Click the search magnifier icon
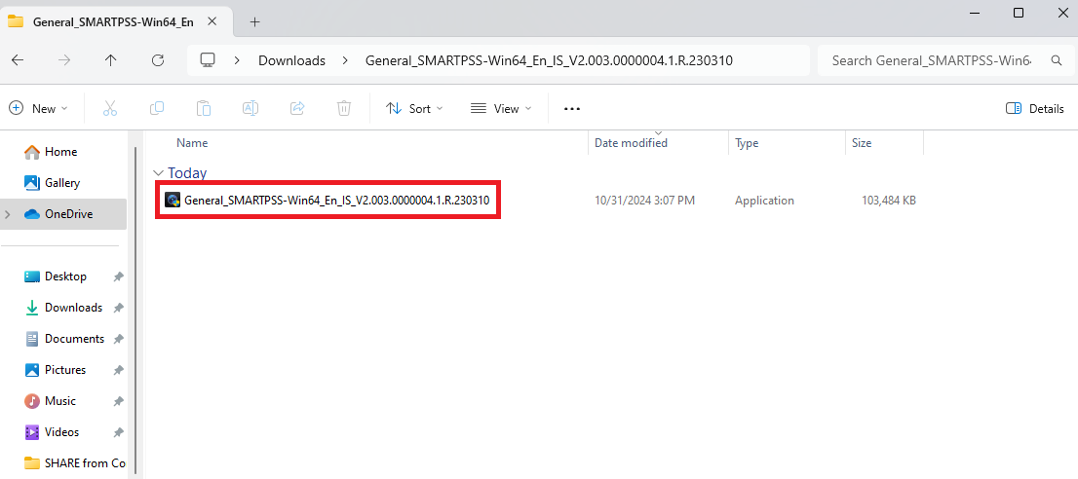1078x479 pixels. tap(1057, 60)
